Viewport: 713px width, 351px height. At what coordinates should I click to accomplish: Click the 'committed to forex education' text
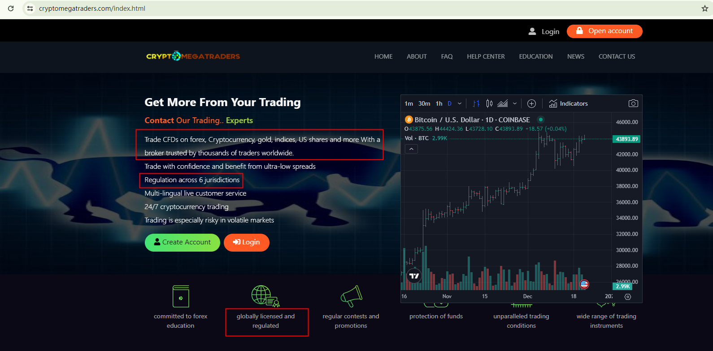click(x=181, y=321)
